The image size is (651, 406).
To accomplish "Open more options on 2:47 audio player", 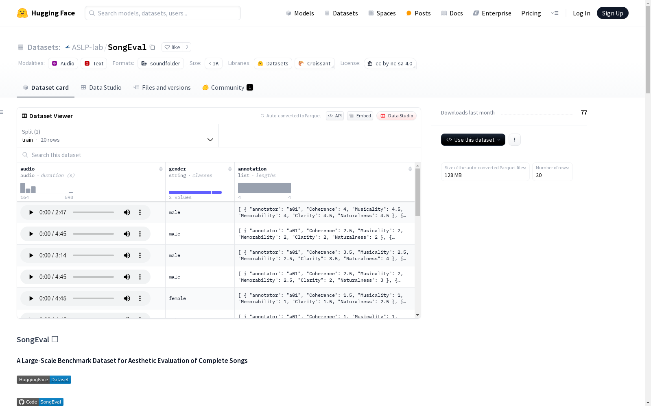I will point(140,212).
